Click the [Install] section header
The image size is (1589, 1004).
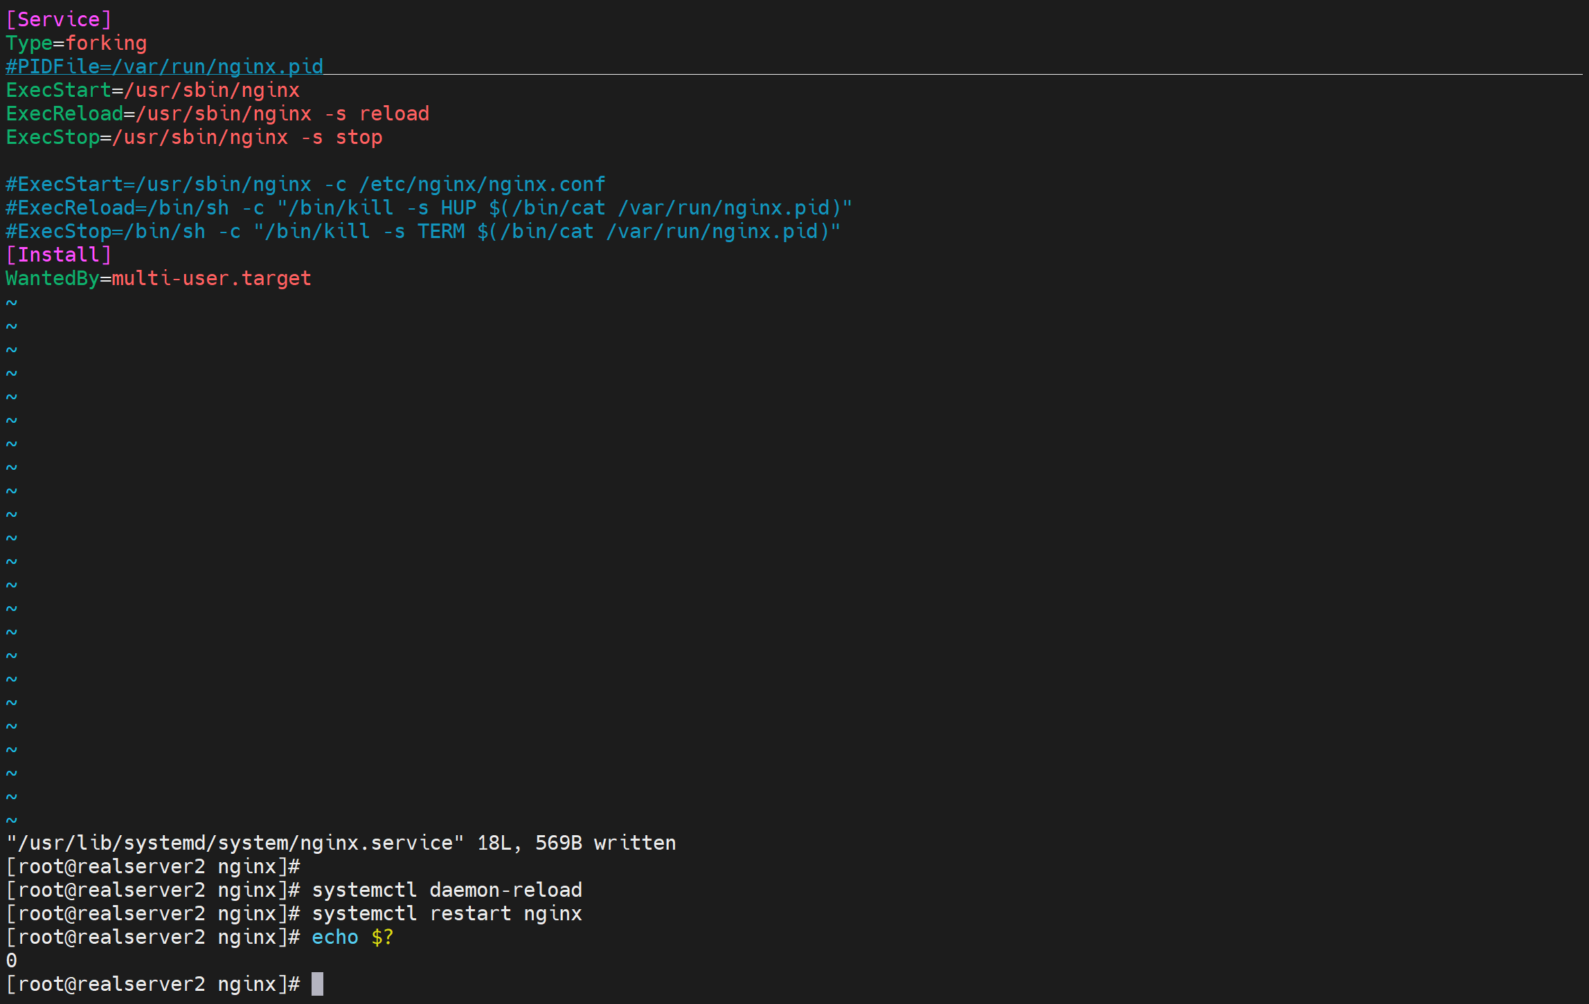(x=58, y=255)
